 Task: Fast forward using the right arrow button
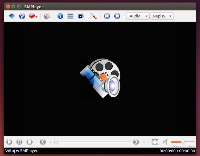click(x=136, y=142)
